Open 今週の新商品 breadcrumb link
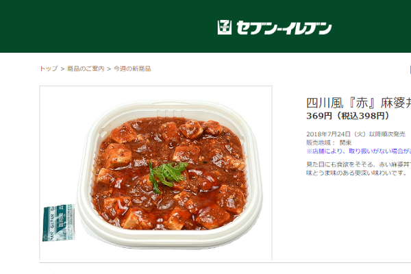Screen dimensions: 411x274 [x=132, y=68]
